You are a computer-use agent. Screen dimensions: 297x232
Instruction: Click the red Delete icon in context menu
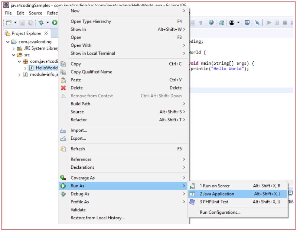pyautogui.click(x=63, y=88)
